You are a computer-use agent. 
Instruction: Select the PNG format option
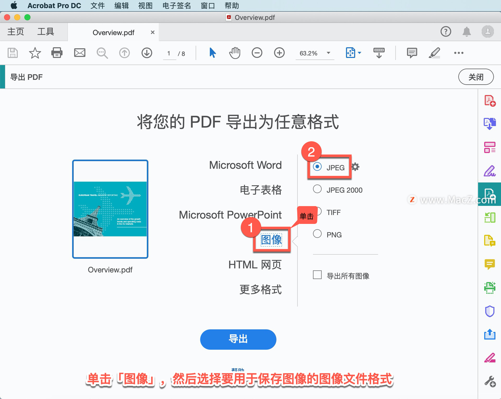pos(317,234)
